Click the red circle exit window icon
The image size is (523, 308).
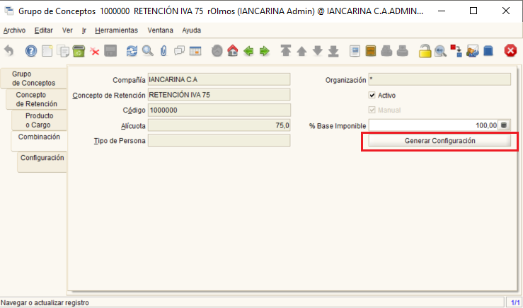(510, 51)
